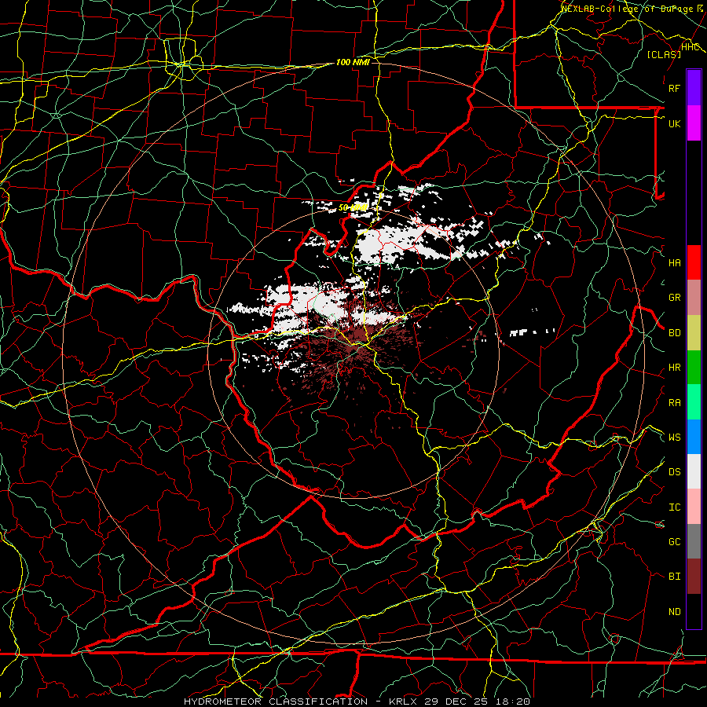Click the ND legend label
The image size is (707, 707).
674,612
